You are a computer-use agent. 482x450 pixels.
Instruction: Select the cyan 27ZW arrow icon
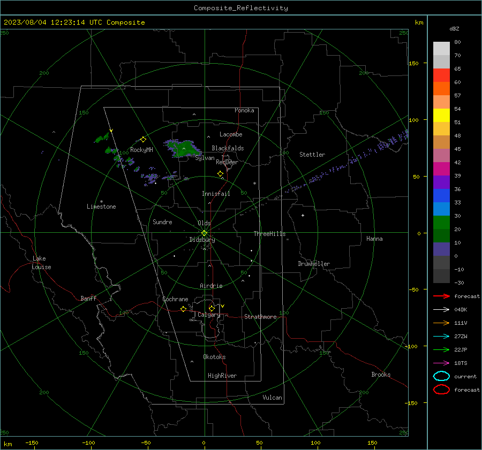tap(441, 337)
